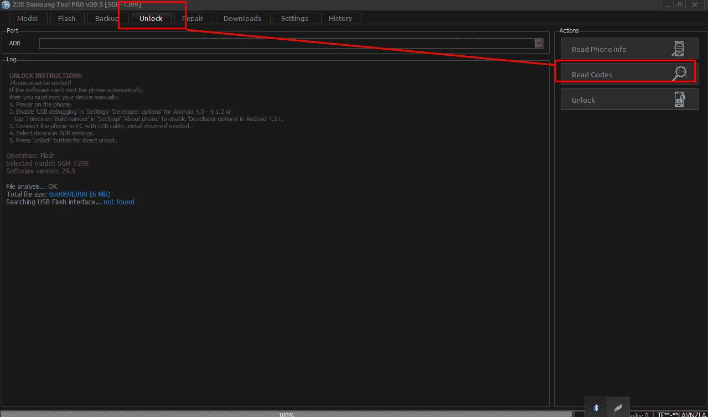Click the "5. Press 'Unlock' button" log line
The image size is (708, 417).
[64, 140]
